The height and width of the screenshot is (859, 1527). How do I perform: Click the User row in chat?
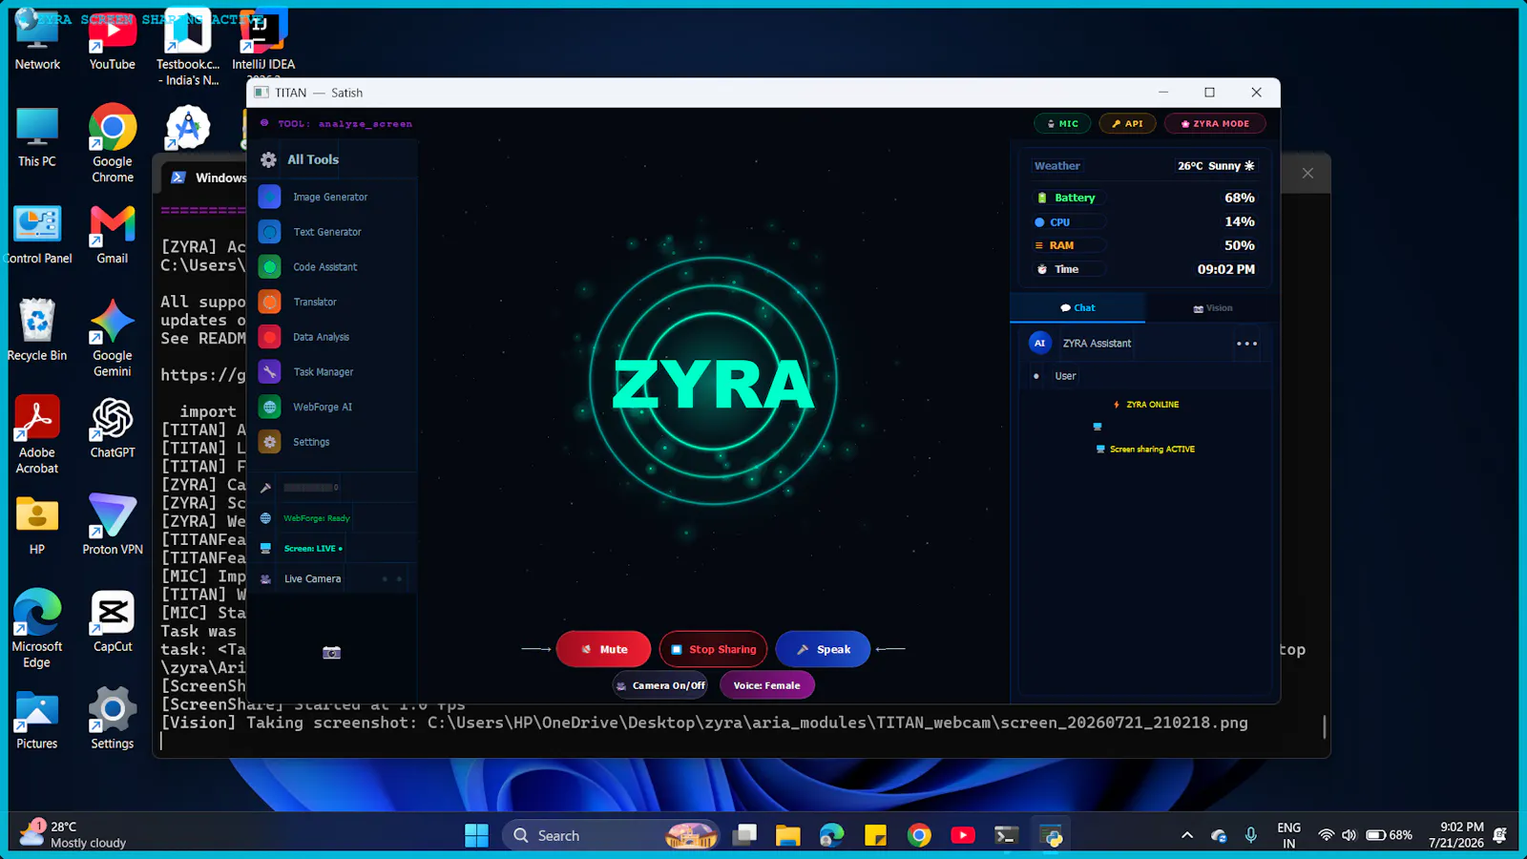tap(1144, 376)
